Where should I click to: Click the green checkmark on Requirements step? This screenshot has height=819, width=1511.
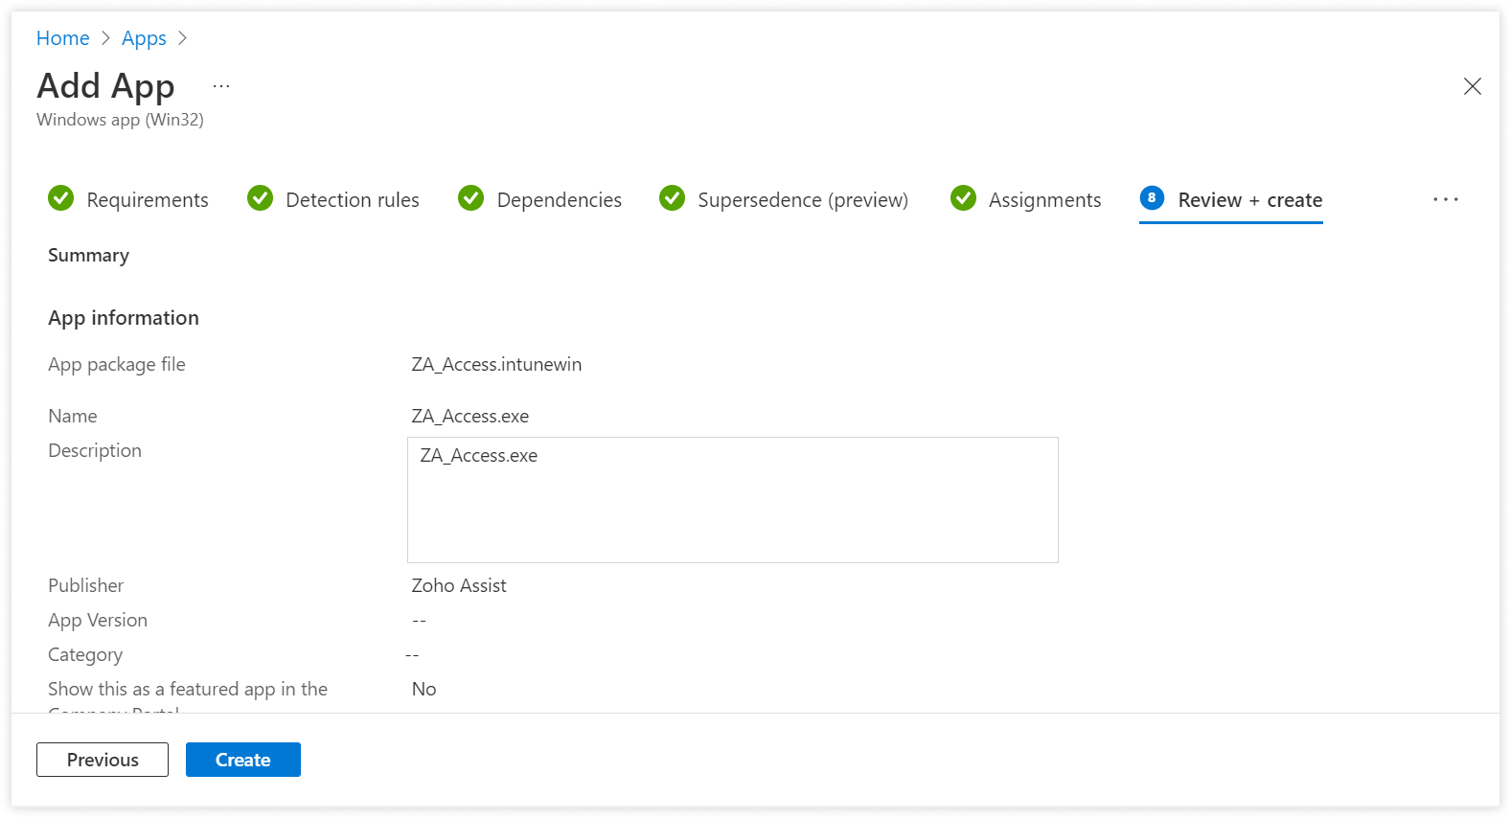[60, 198]
